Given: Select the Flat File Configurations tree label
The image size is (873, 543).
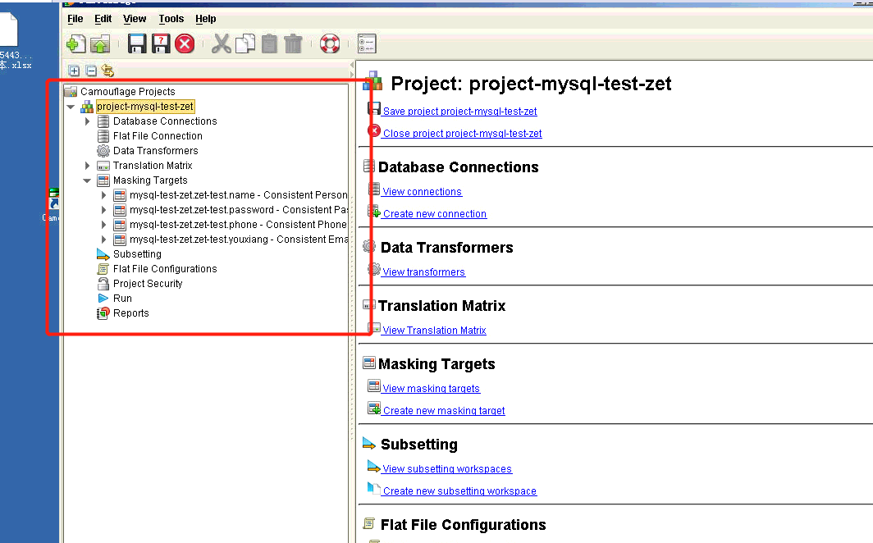Looking at the screenshot, I should (x=165, y=269).
